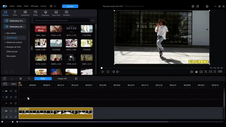This screenshot has width=226, height=127.
Task: Hide video track 4 with eye icon
Action: coord(11,91)
